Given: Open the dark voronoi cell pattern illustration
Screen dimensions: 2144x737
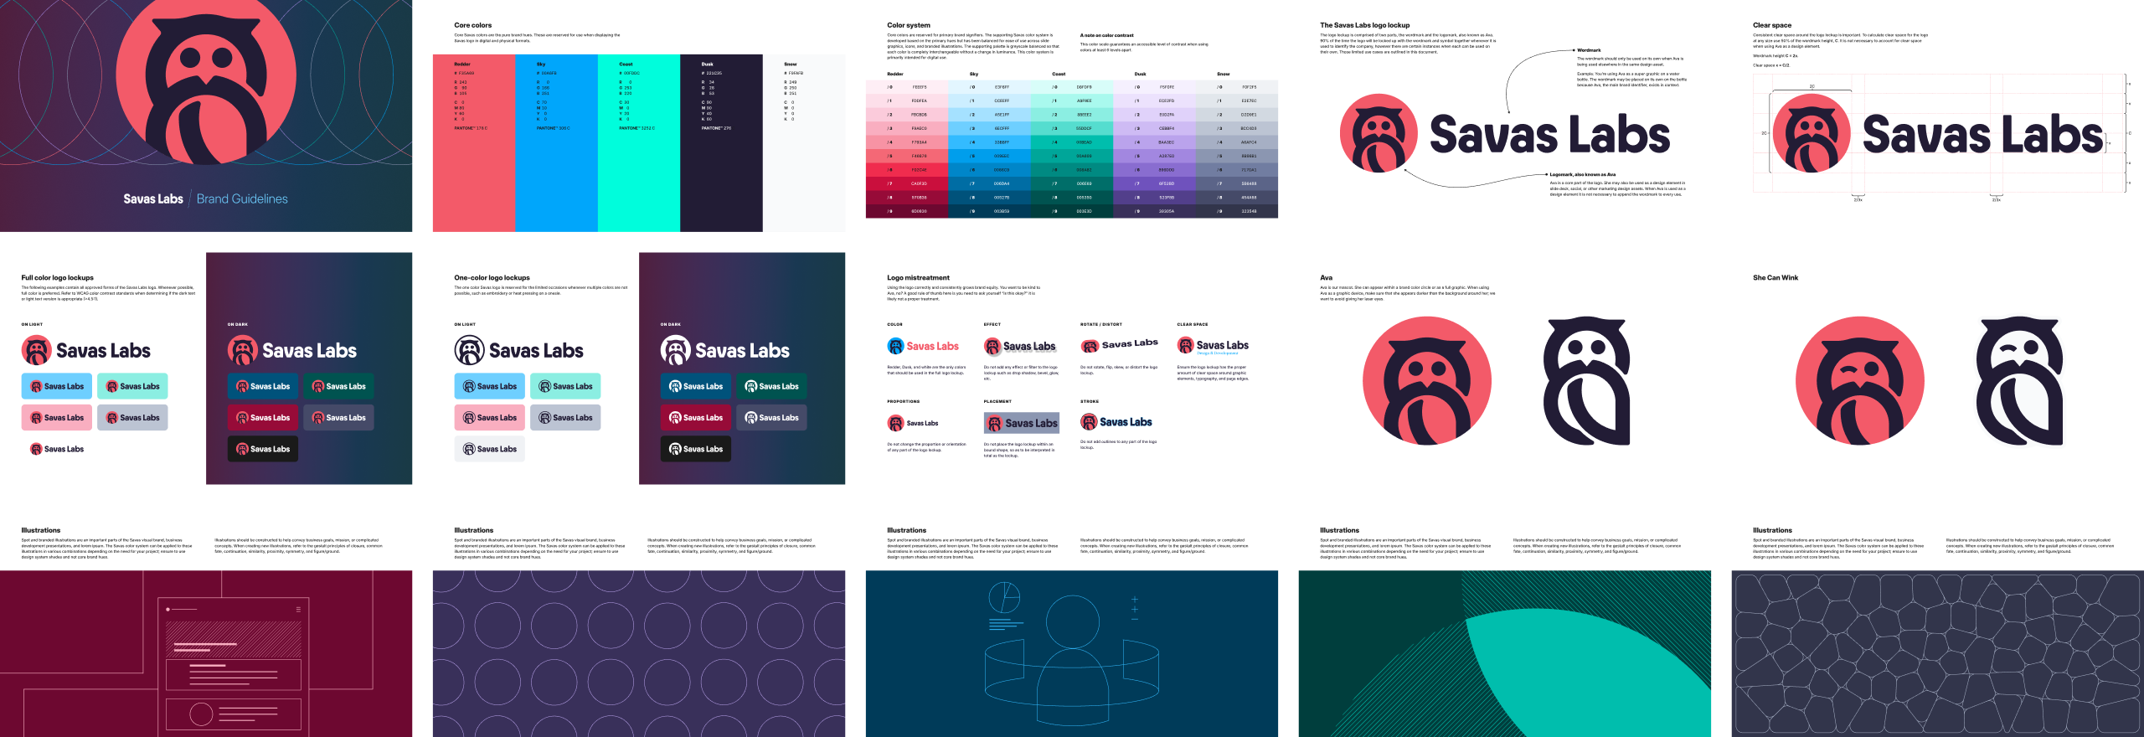Looking at the screenshot, I should tap(1938, 654).
